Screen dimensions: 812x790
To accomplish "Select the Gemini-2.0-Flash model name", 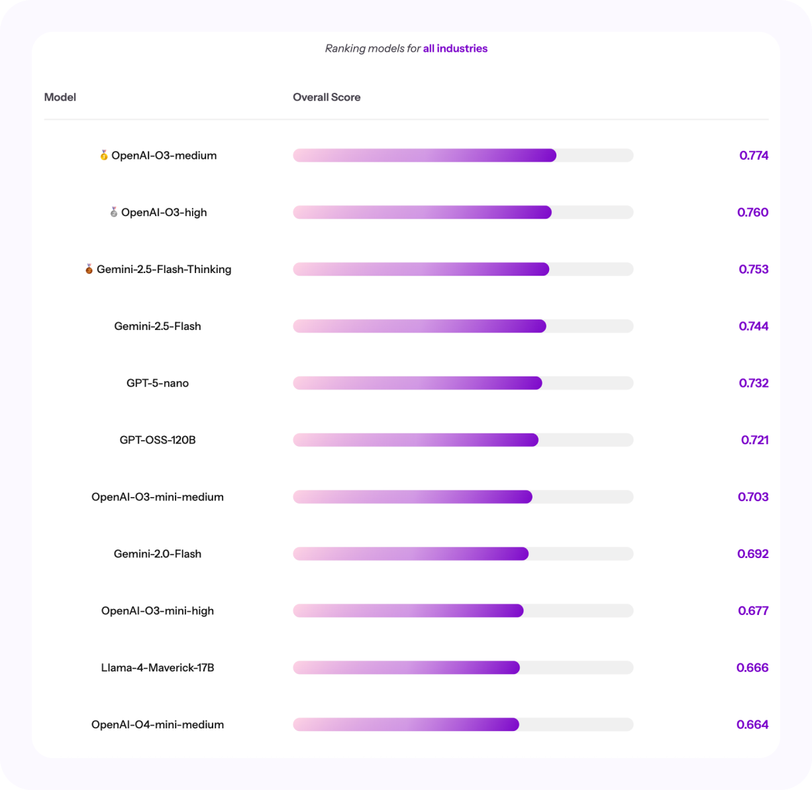I will coord(158,554).
